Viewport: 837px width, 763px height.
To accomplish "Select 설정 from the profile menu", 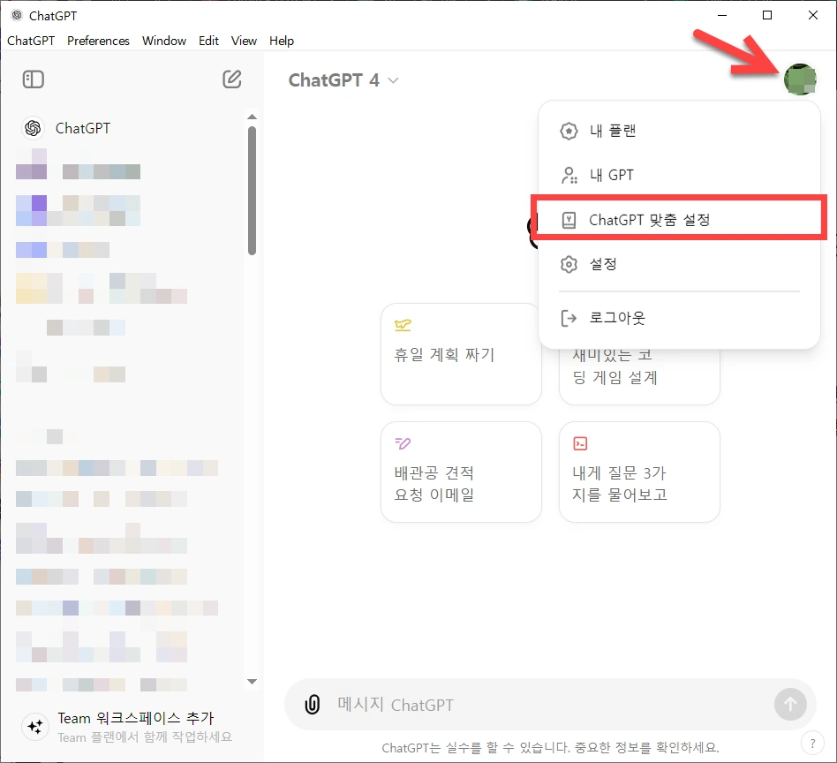I will 679,264.
